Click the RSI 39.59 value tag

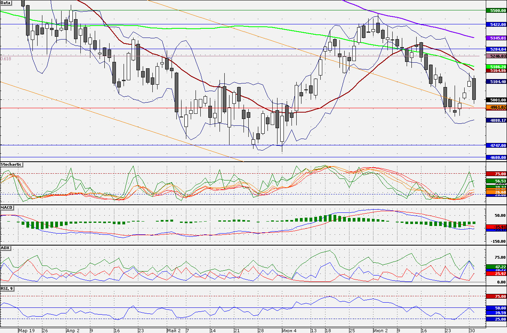pyautogui.click(x=496, y=313)
